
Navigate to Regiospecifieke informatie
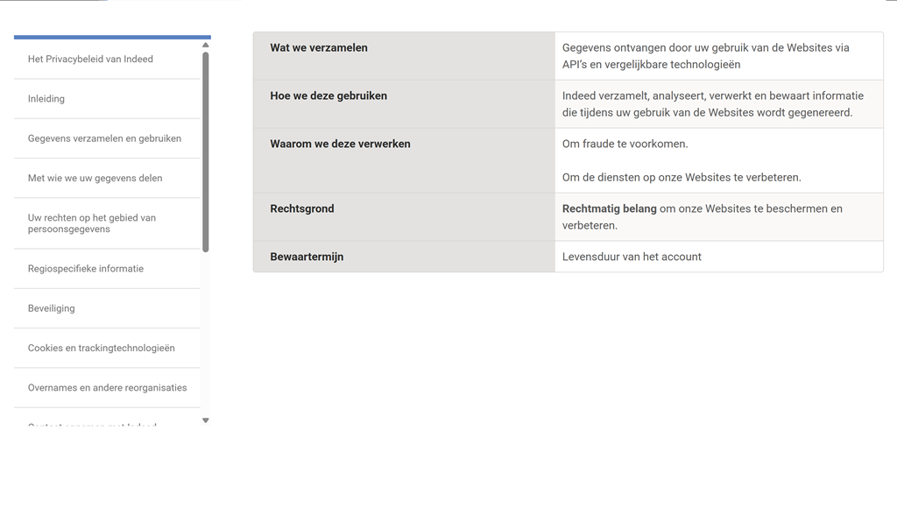coord(86,269)
